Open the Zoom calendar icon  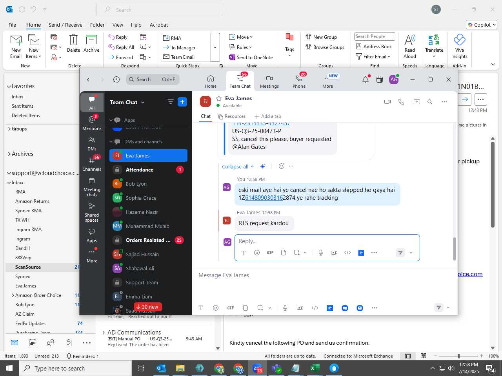coord(380,80)
